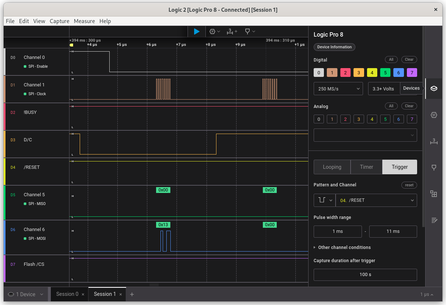Select the Looping capture mode
The height and width of the screenshot is (305, 446).
[x=332, y=167]
